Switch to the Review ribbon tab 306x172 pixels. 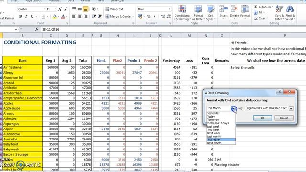86,1
